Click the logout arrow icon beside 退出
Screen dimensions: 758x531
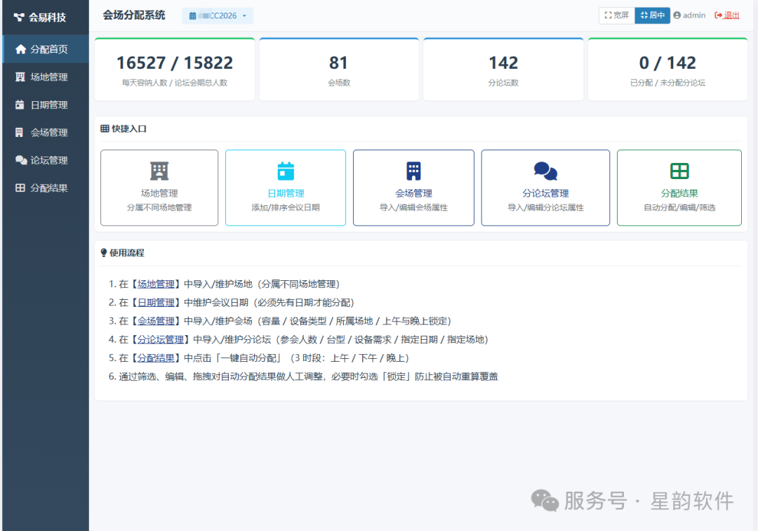pyautogui.click(x=718, y=15)
